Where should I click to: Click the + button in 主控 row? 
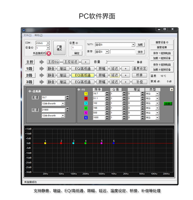point(86,62)
